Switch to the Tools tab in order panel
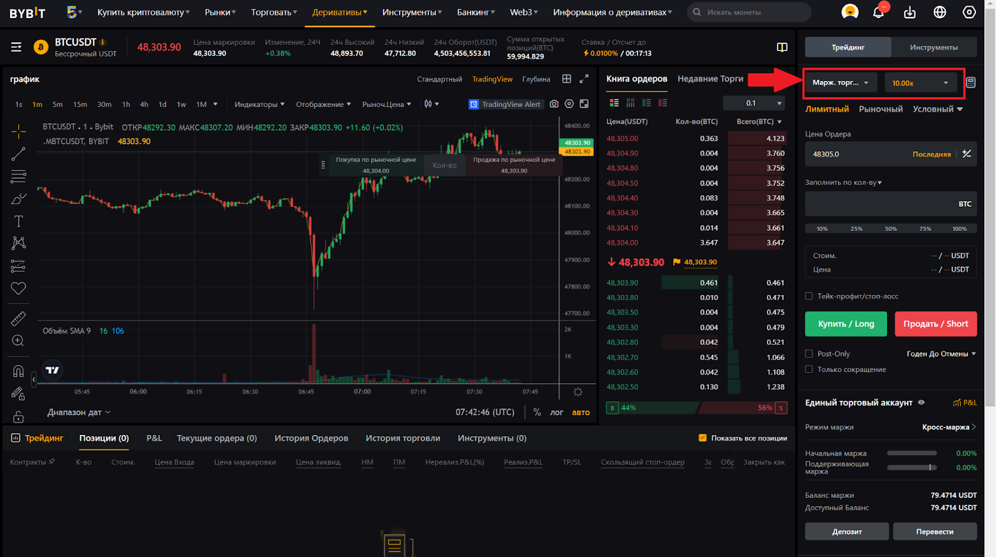Screen dimensions: 996x557 [x=933, y=47]
